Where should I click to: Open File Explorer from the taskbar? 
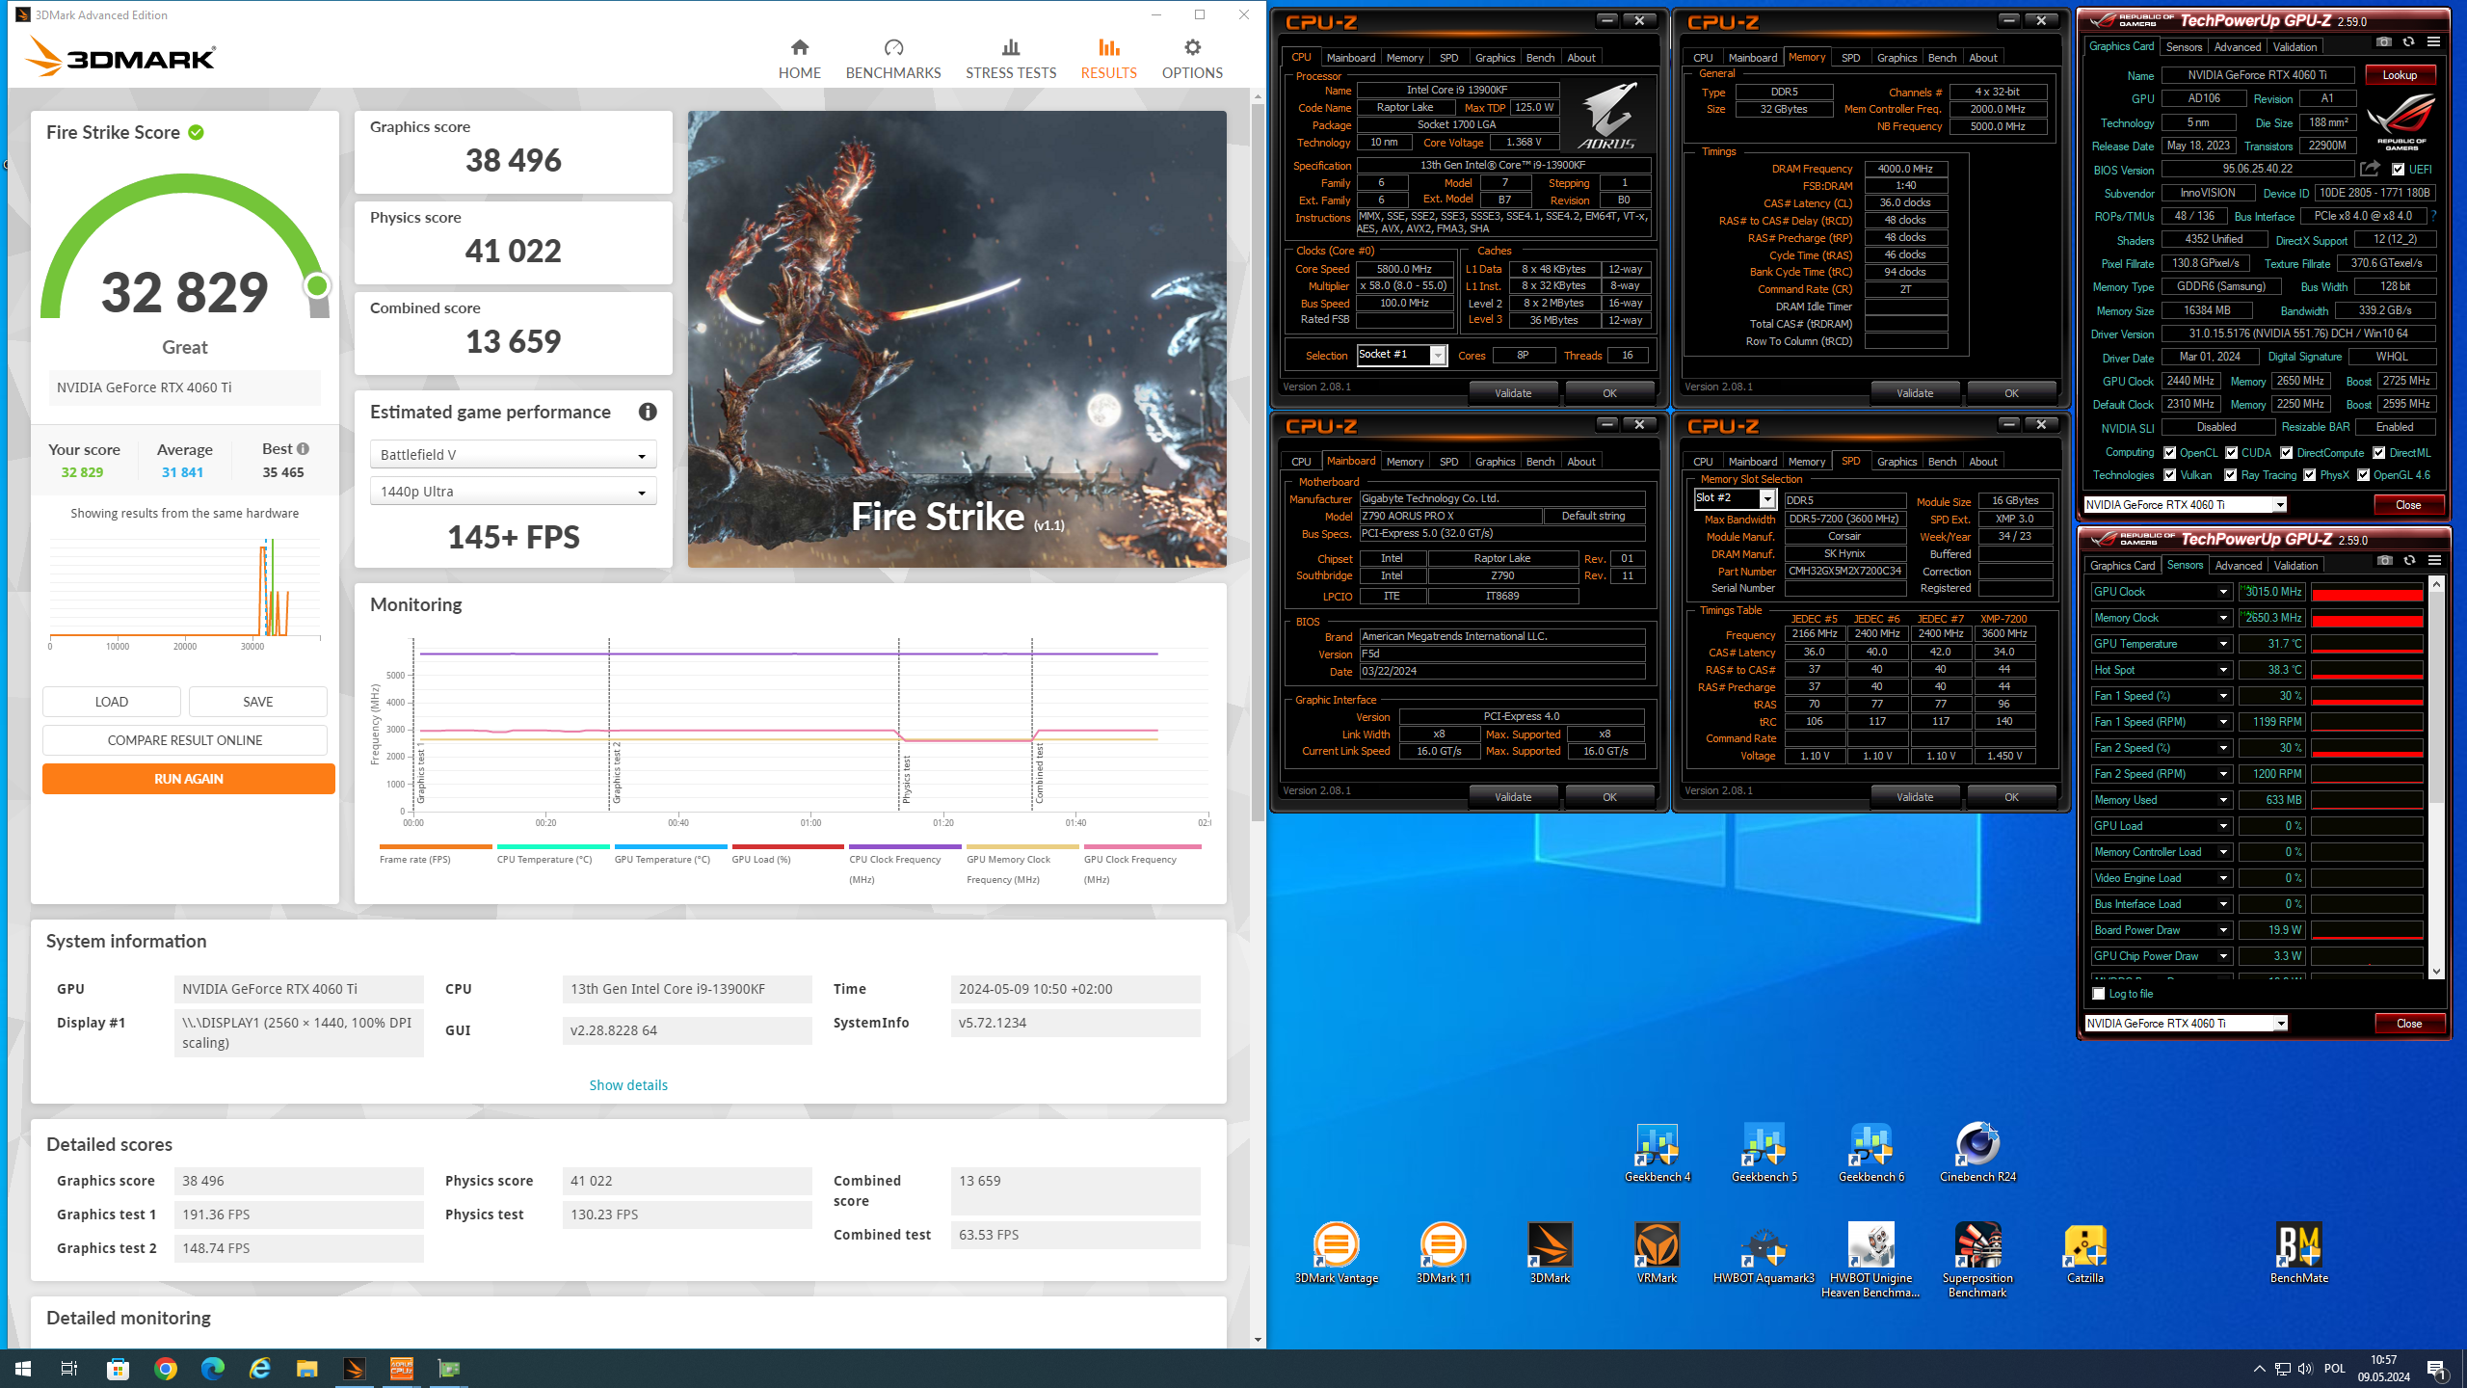[x=307, y=1369]
